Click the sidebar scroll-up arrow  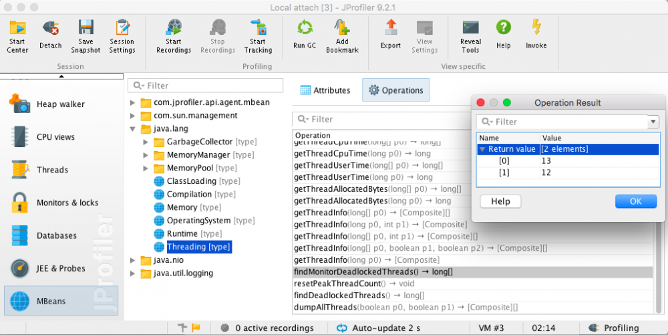61,76
